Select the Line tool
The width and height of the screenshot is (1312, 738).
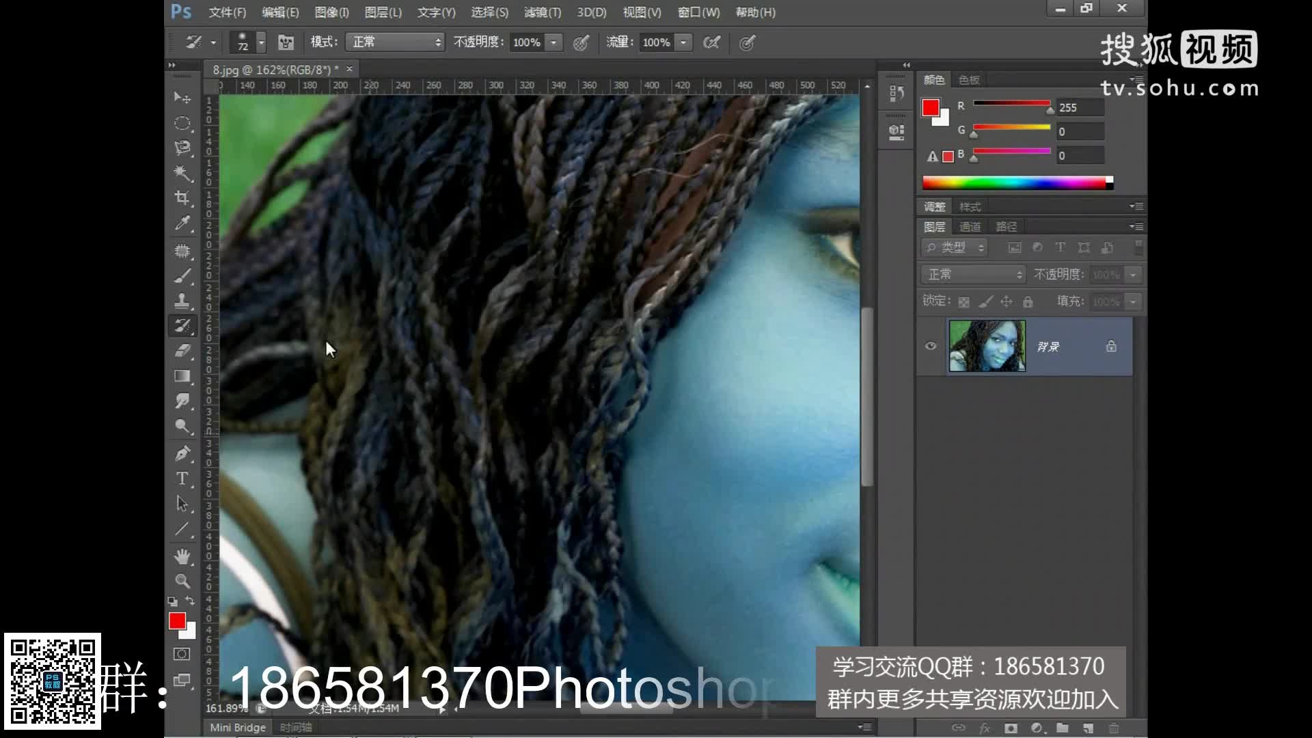point(182,529)
